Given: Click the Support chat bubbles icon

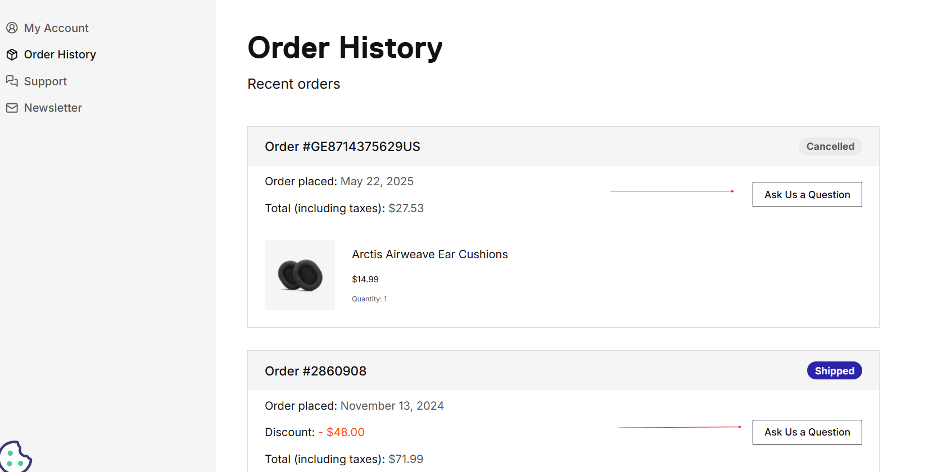Looking at the screenshot, I should tap(12, 81).
